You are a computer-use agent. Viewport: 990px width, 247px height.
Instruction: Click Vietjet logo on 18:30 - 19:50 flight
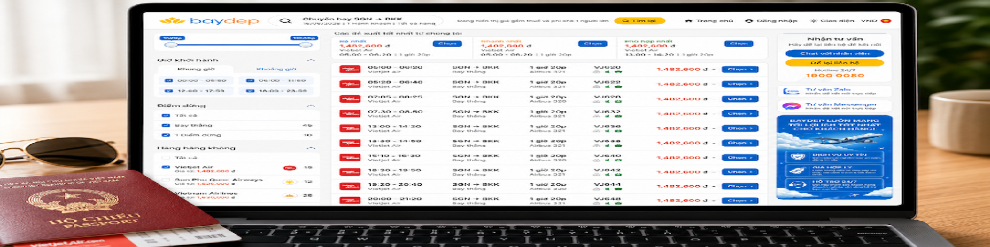coord(350,172)
